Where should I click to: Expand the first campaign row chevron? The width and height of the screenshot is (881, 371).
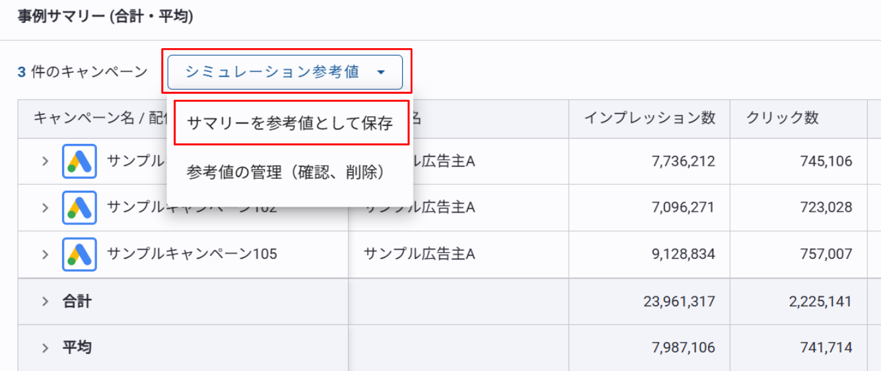pos(45,161)
